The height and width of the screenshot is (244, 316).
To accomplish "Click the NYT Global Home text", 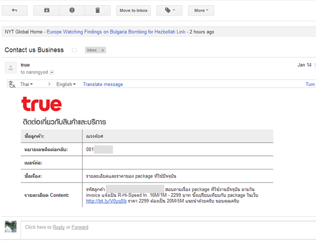I will point(24,31).
